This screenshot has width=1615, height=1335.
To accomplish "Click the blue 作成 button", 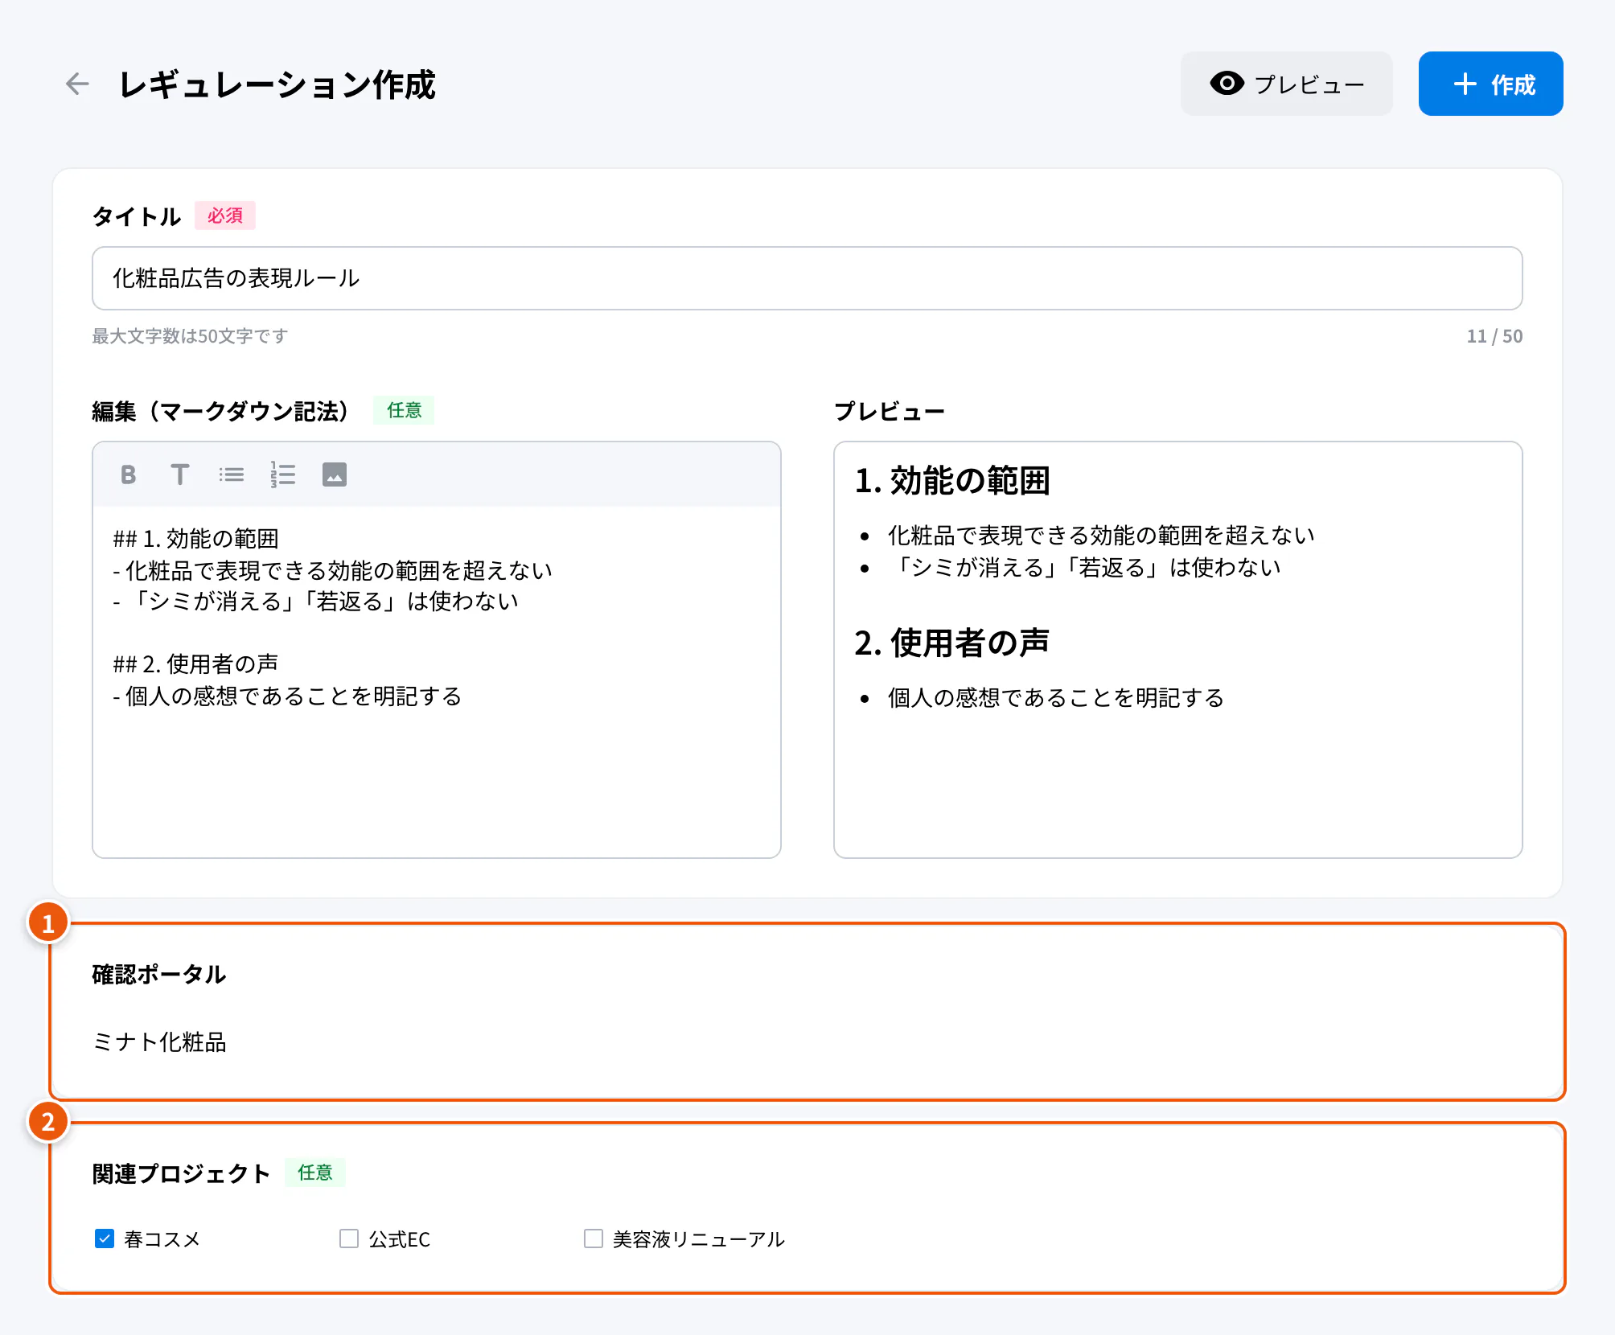I will pos(1490,84).
